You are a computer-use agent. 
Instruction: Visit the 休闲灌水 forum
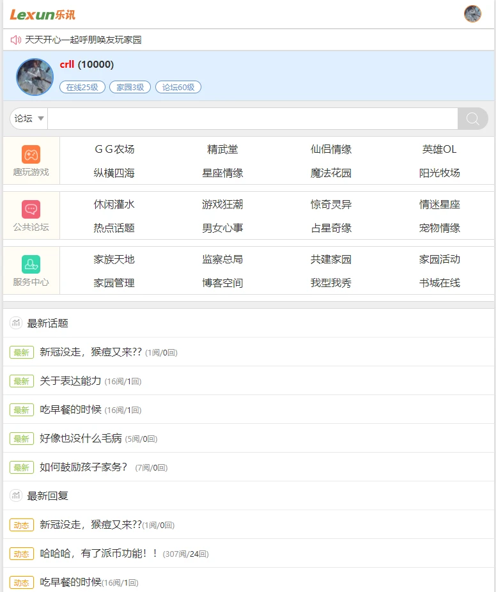114,204
